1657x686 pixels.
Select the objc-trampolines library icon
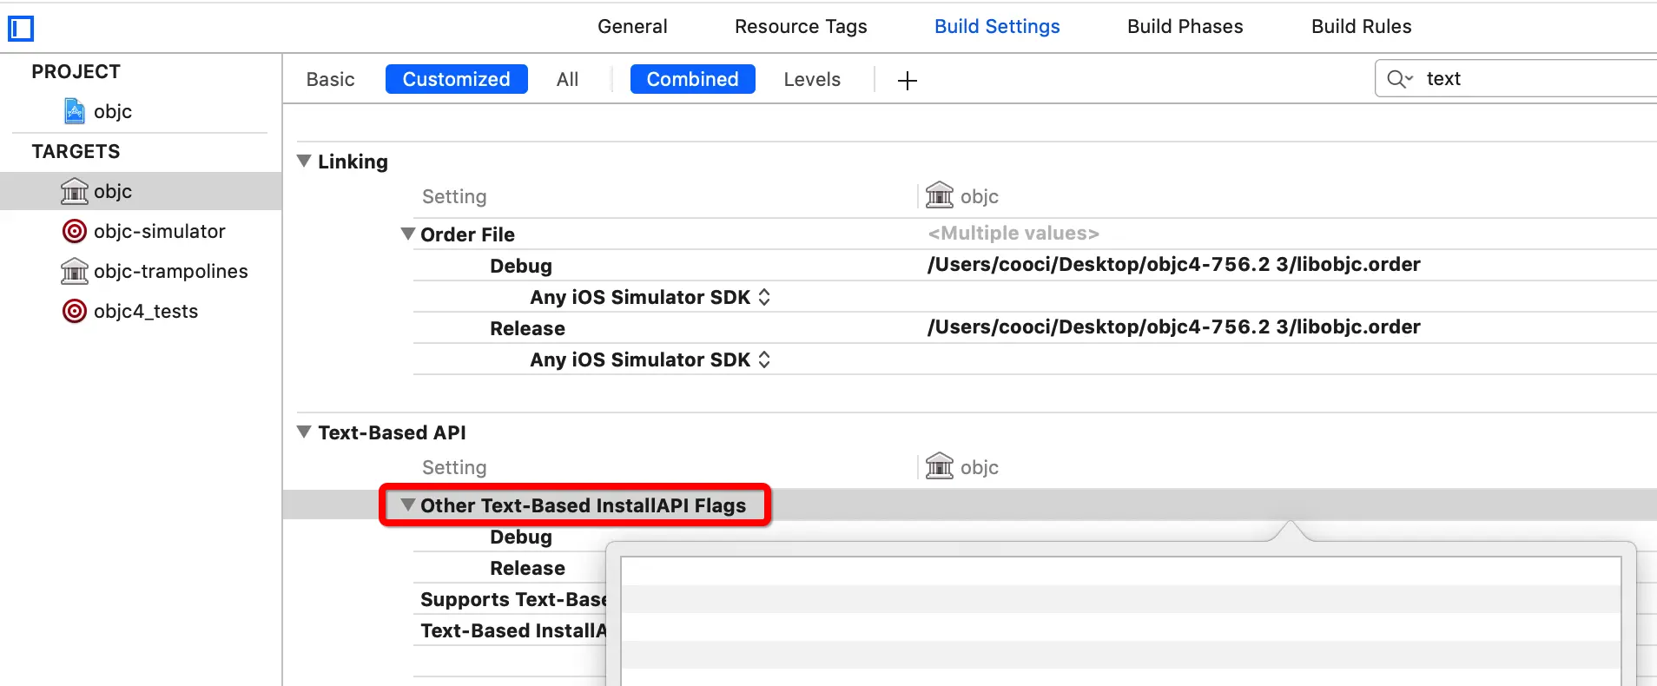click(x=75, y=271)
